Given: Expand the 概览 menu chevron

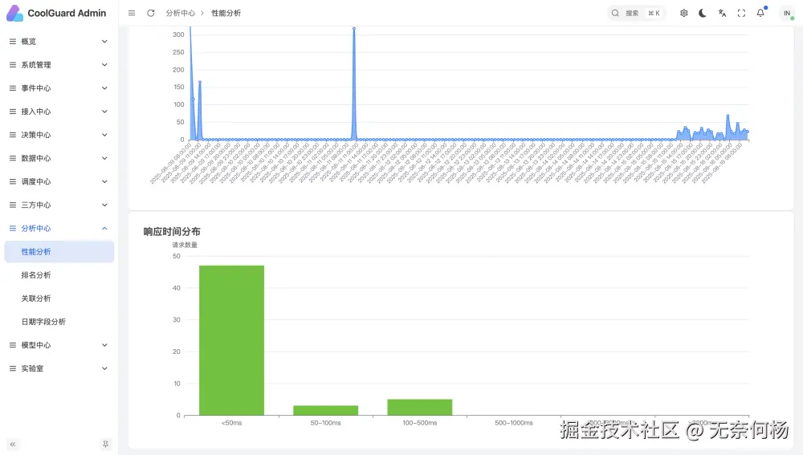Looking at the screenshot, I should click(x=104, y=42).
